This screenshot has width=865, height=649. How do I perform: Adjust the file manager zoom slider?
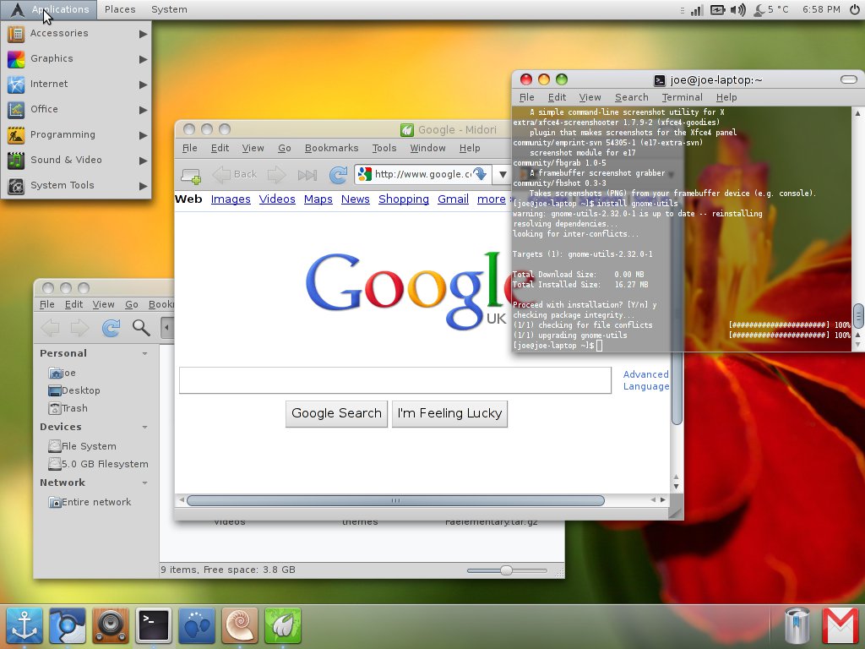(507, 570)
